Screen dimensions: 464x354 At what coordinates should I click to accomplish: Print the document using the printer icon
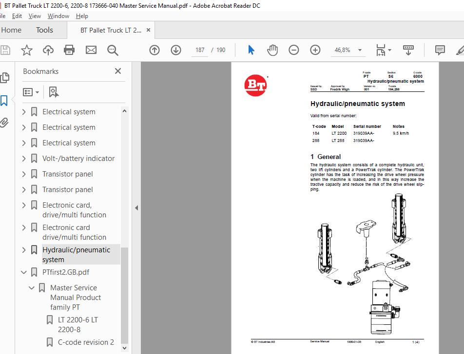coord(69,50)
